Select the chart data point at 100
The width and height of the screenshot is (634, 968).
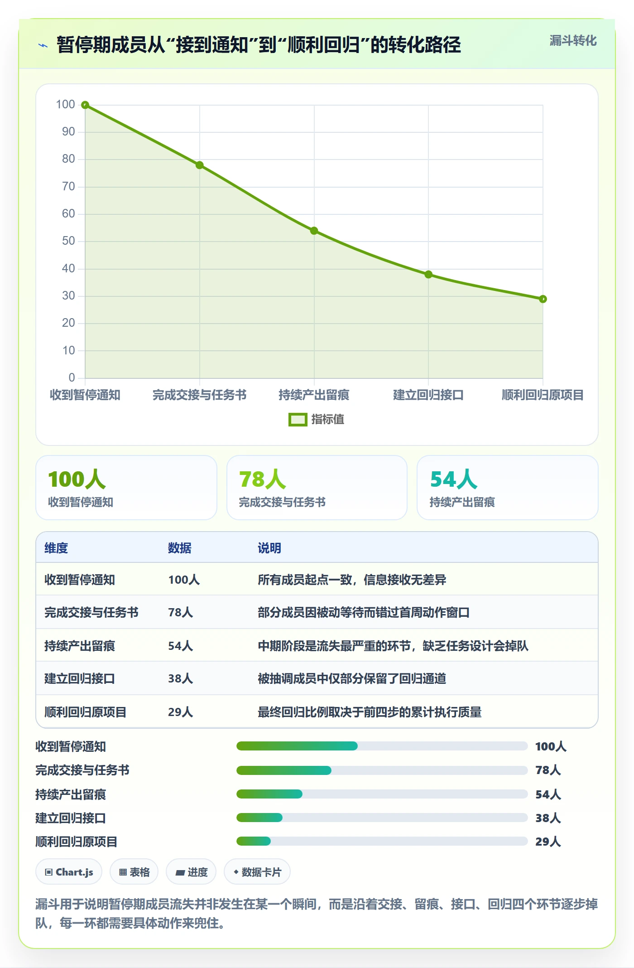pyautogui.click(x=85, y=105)
